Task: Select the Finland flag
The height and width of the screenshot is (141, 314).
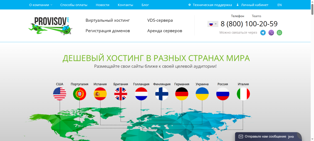Action: pyautogui.click(x=162, y=94)
